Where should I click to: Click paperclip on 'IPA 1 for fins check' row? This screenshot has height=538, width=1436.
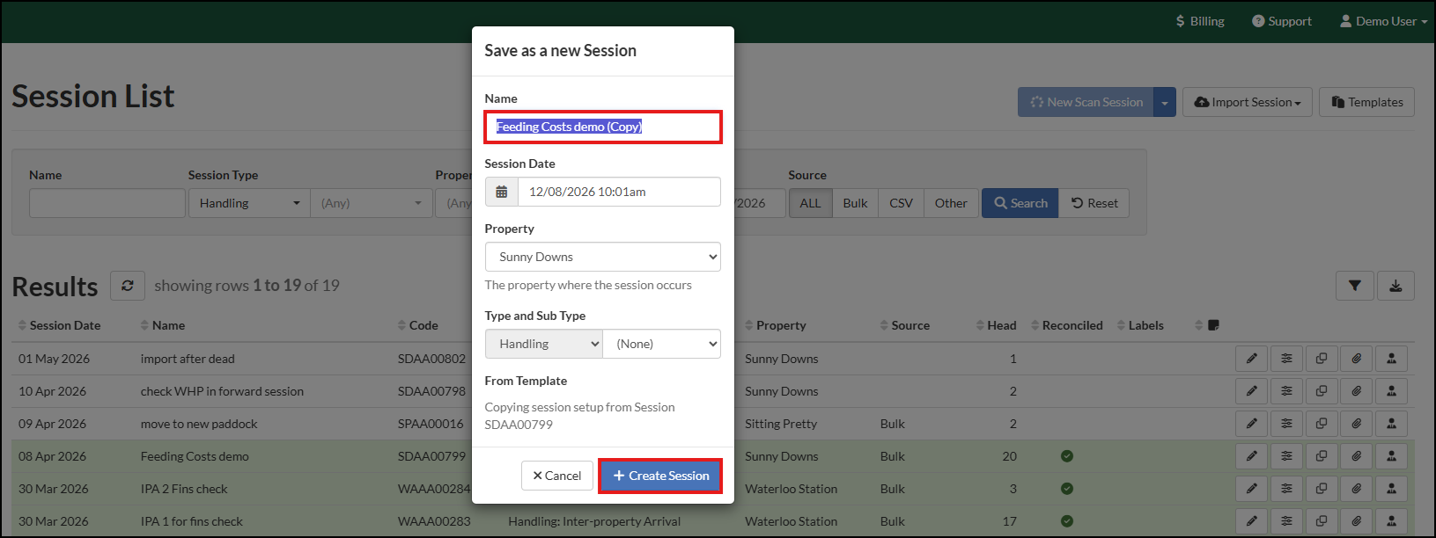[1357, 521]
